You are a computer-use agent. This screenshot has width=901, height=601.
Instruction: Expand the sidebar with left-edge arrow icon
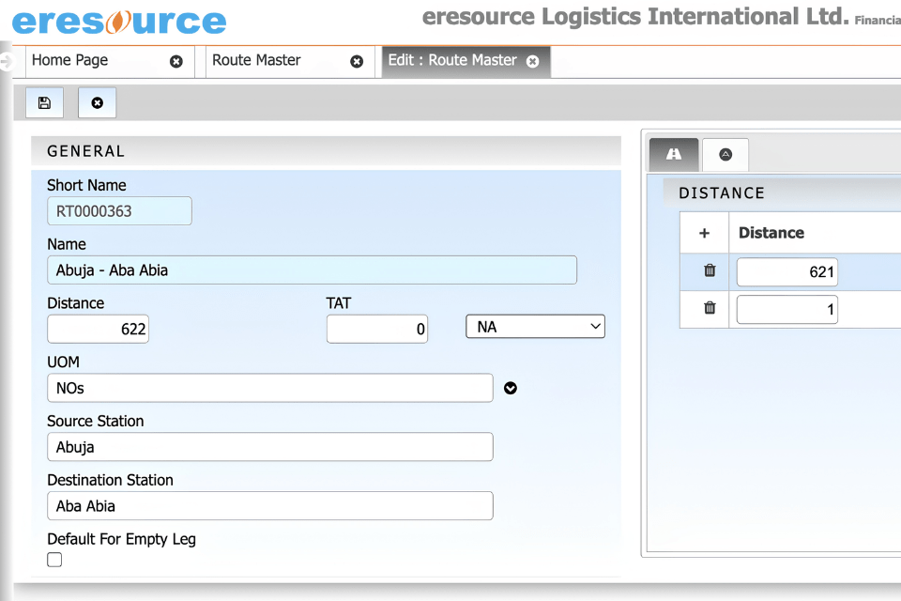(6, 61)
